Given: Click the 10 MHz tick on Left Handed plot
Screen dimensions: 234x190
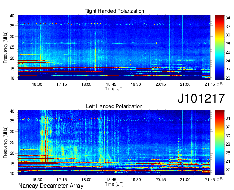Looking at the screenshot, I should tap(12, 173).
